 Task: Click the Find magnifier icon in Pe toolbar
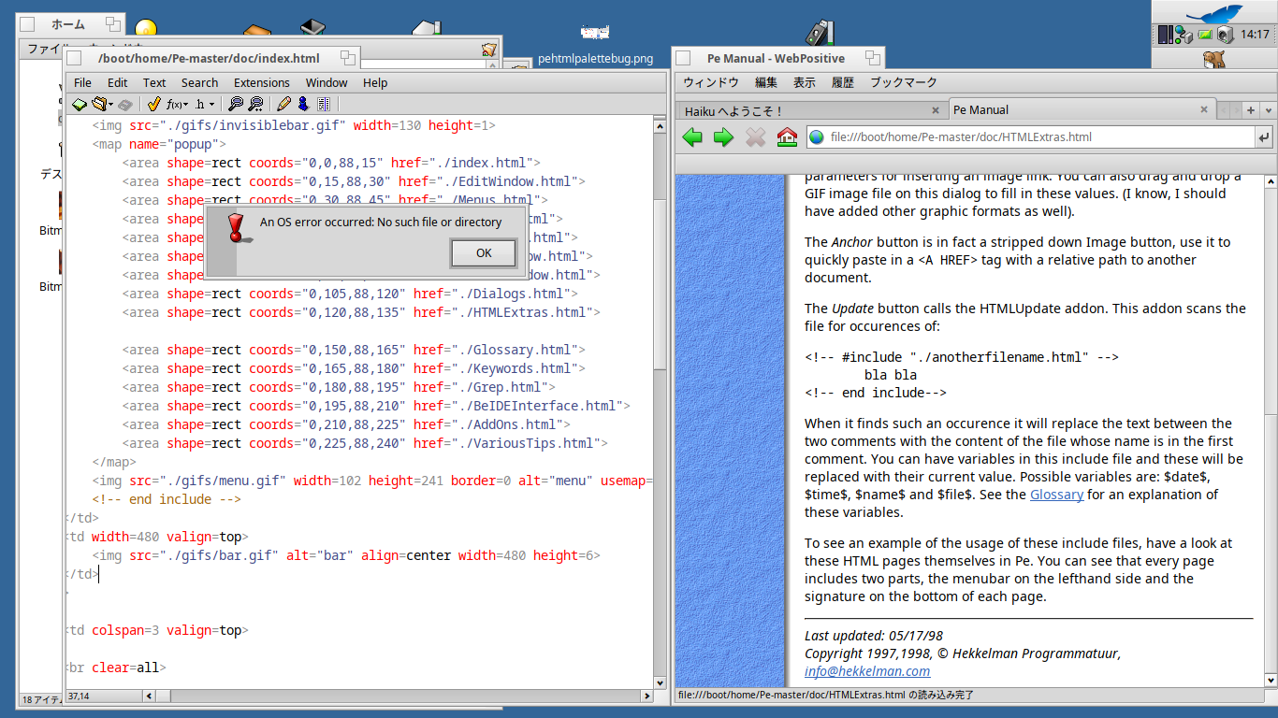pyautogui.click(x=236, y=104)
